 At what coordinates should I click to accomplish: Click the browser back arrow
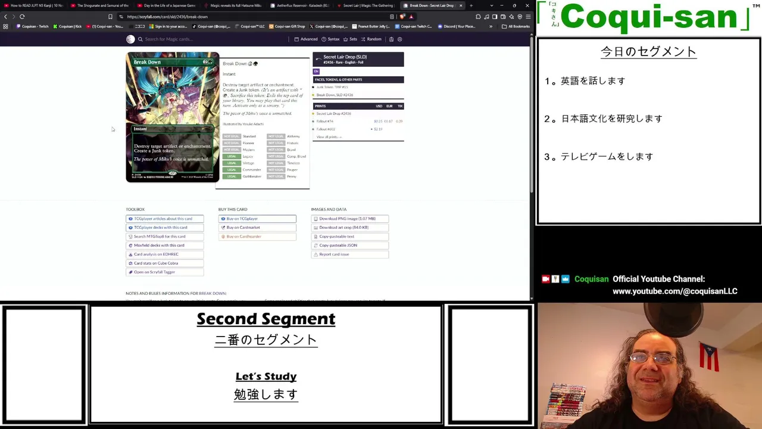tap(6, 17)
